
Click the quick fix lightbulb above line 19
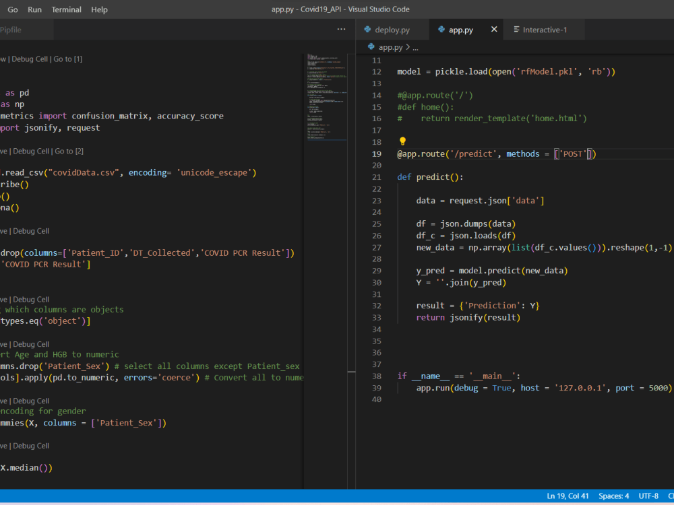402,141
